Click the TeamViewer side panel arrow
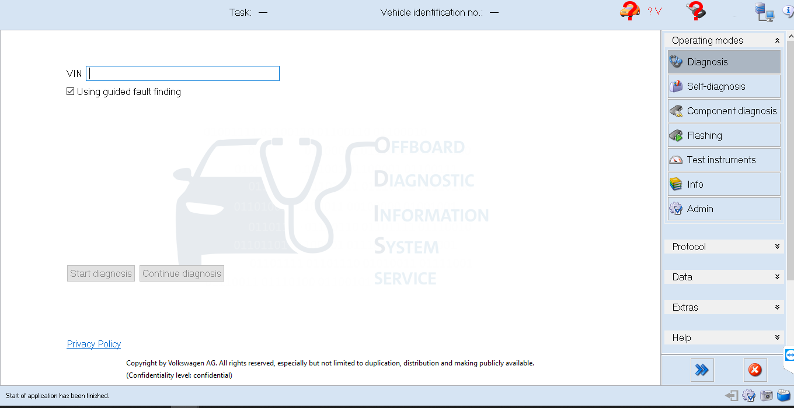Screen dimensions: 794x408 coord(789,355)
